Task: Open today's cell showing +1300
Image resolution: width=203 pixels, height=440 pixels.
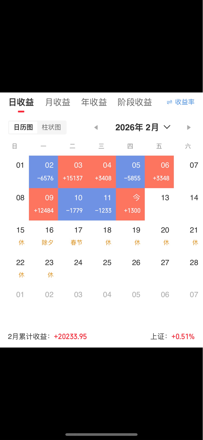Action: pos(130,204)
